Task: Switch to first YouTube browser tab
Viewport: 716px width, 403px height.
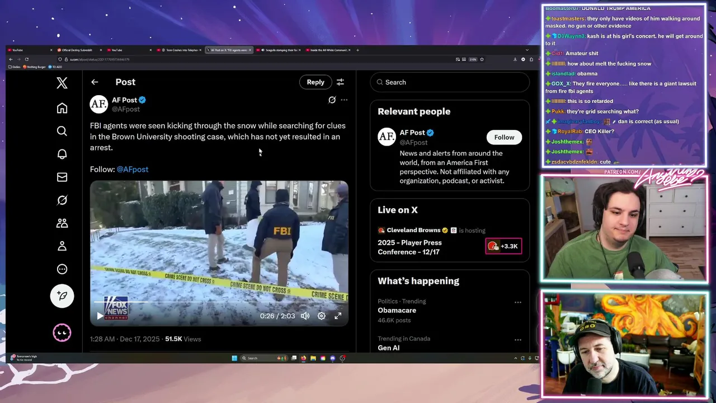Action: 29,50
